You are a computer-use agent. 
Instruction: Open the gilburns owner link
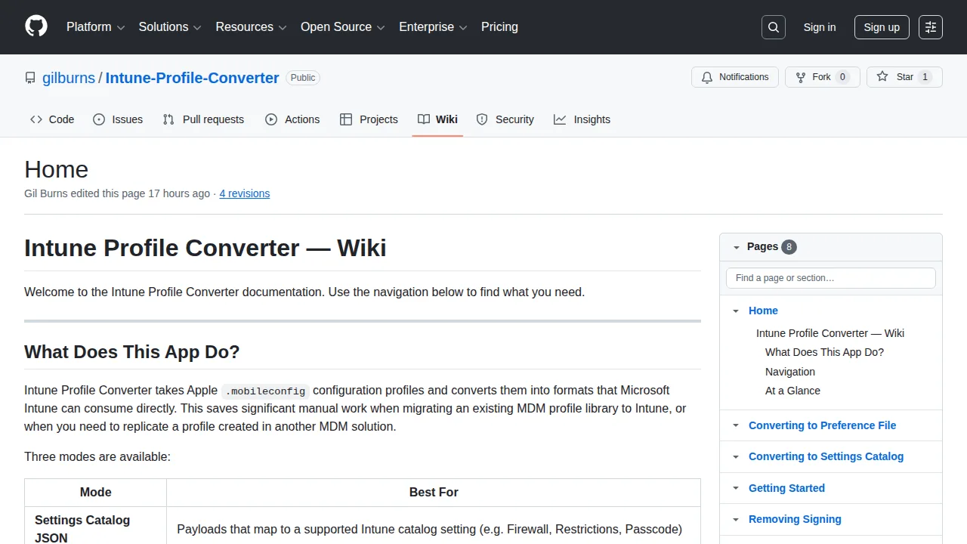(x=69, y=78)
